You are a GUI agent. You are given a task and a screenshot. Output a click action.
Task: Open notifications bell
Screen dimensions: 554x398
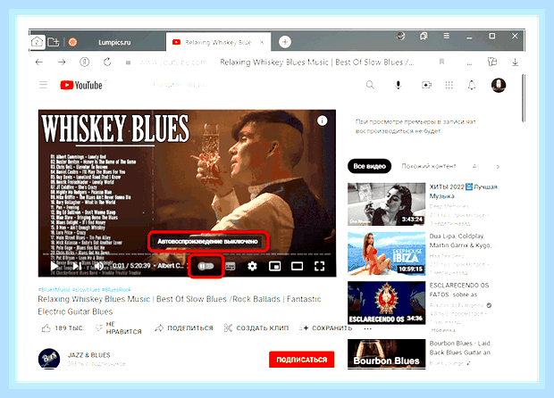472,85
